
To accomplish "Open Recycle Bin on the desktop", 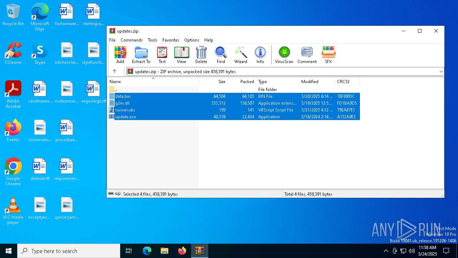I will pyautogui.click(x=13, y=15).
